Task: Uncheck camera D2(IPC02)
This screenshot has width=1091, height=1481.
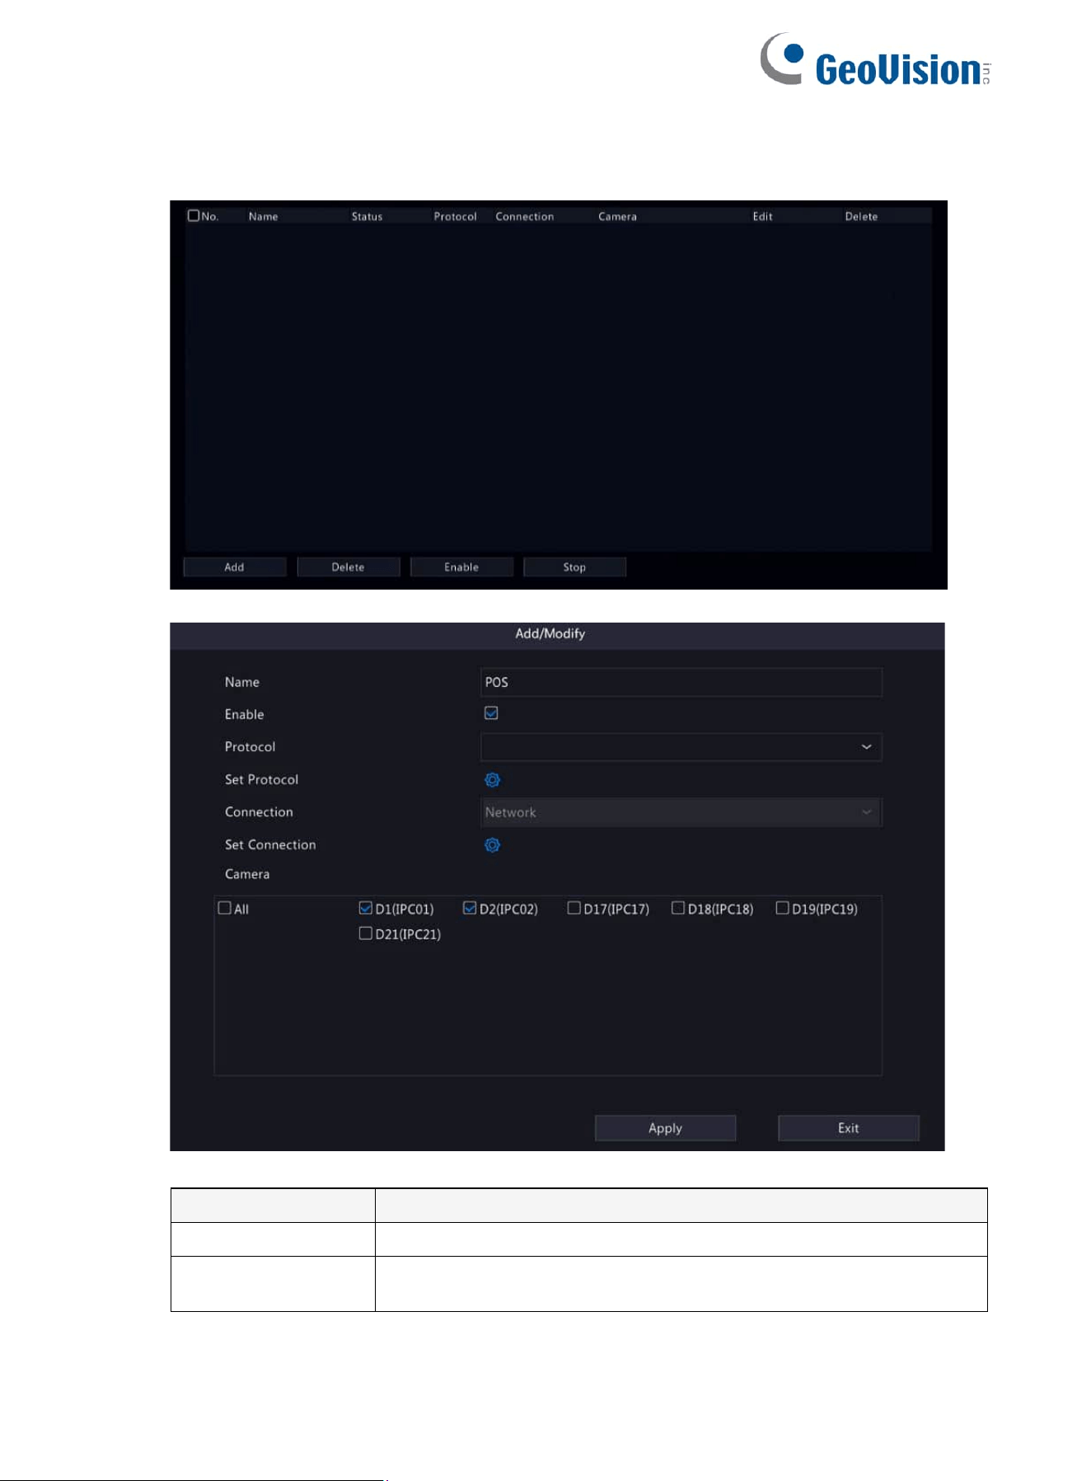Action: tap(470, 908)
